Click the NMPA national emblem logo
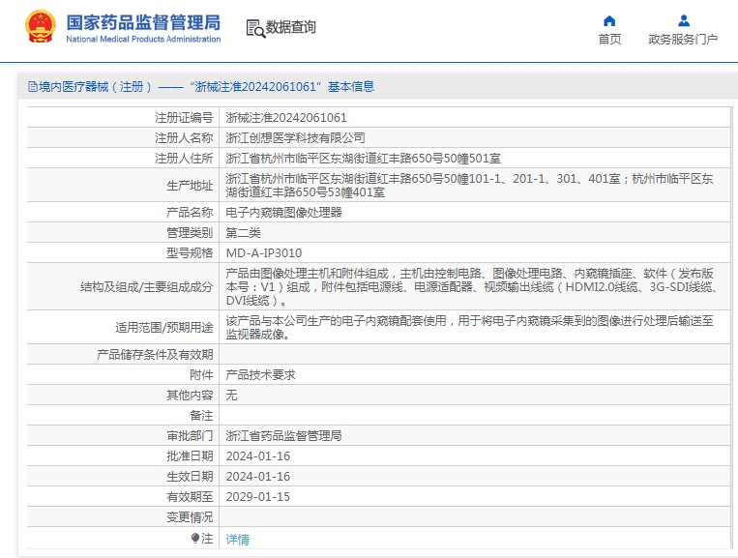 (41, 27)
